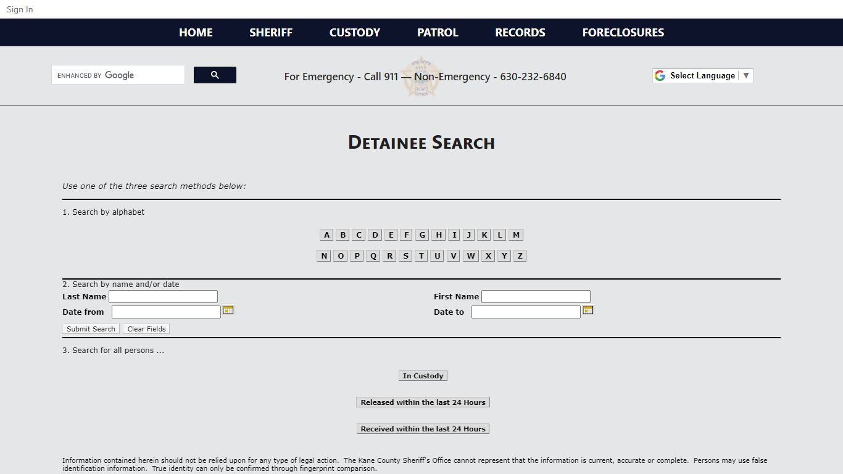
Task: Search detainees by letter Z
Action: click(520, 256)
